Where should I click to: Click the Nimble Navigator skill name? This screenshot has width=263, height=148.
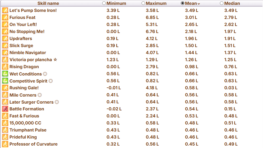point(28,52)
